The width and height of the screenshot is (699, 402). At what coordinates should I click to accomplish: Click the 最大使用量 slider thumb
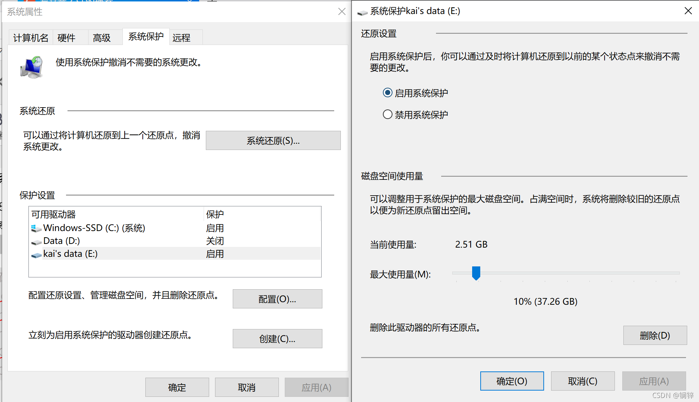tap(476, 273)
